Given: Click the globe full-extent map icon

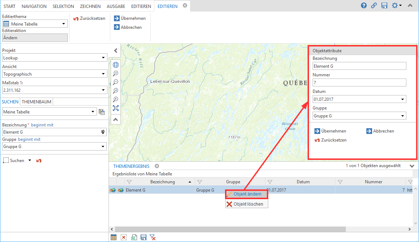Looking at the screenshot, I should (x=116, y=65).
